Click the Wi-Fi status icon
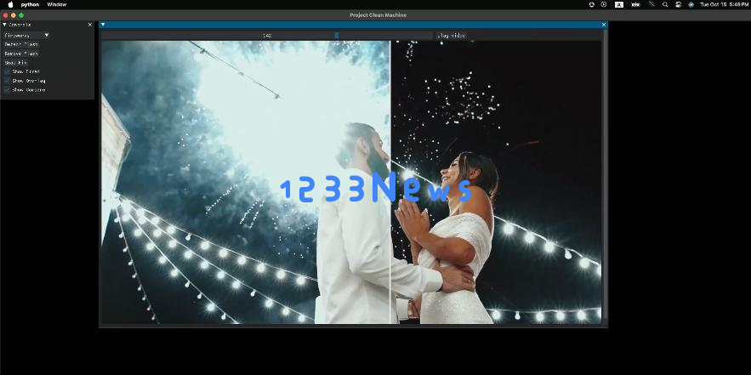 651,4
